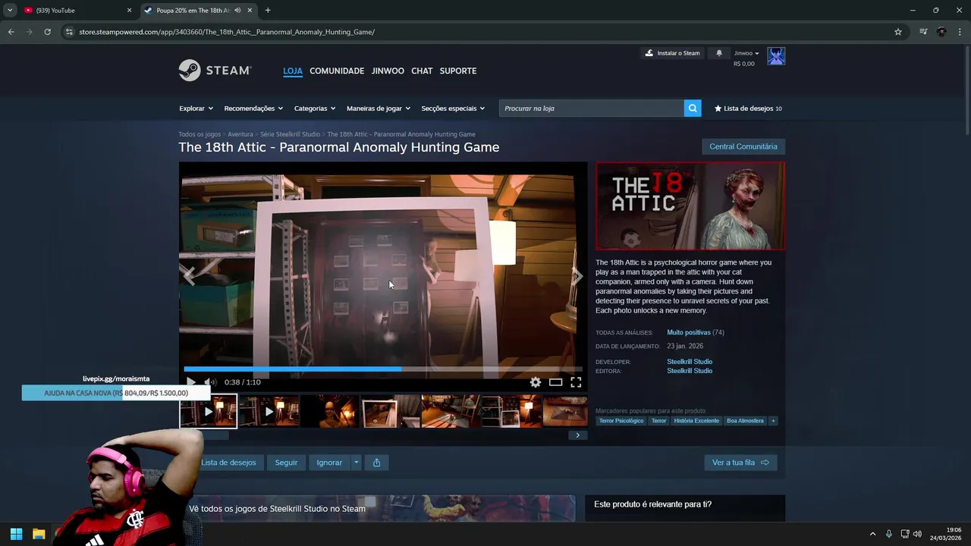Toggle theater mode for the video

555,382
